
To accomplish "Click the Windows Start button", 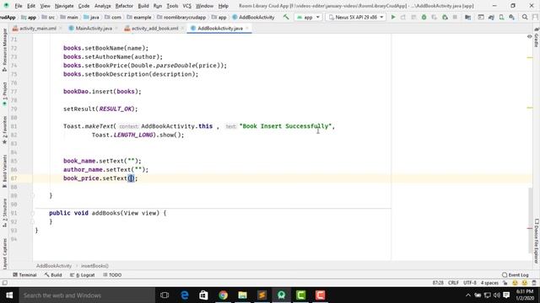I will (9, 295).
